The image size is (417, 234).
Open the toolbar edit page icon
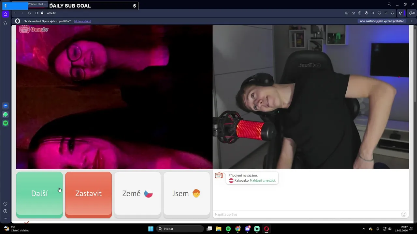pos(347,13)
